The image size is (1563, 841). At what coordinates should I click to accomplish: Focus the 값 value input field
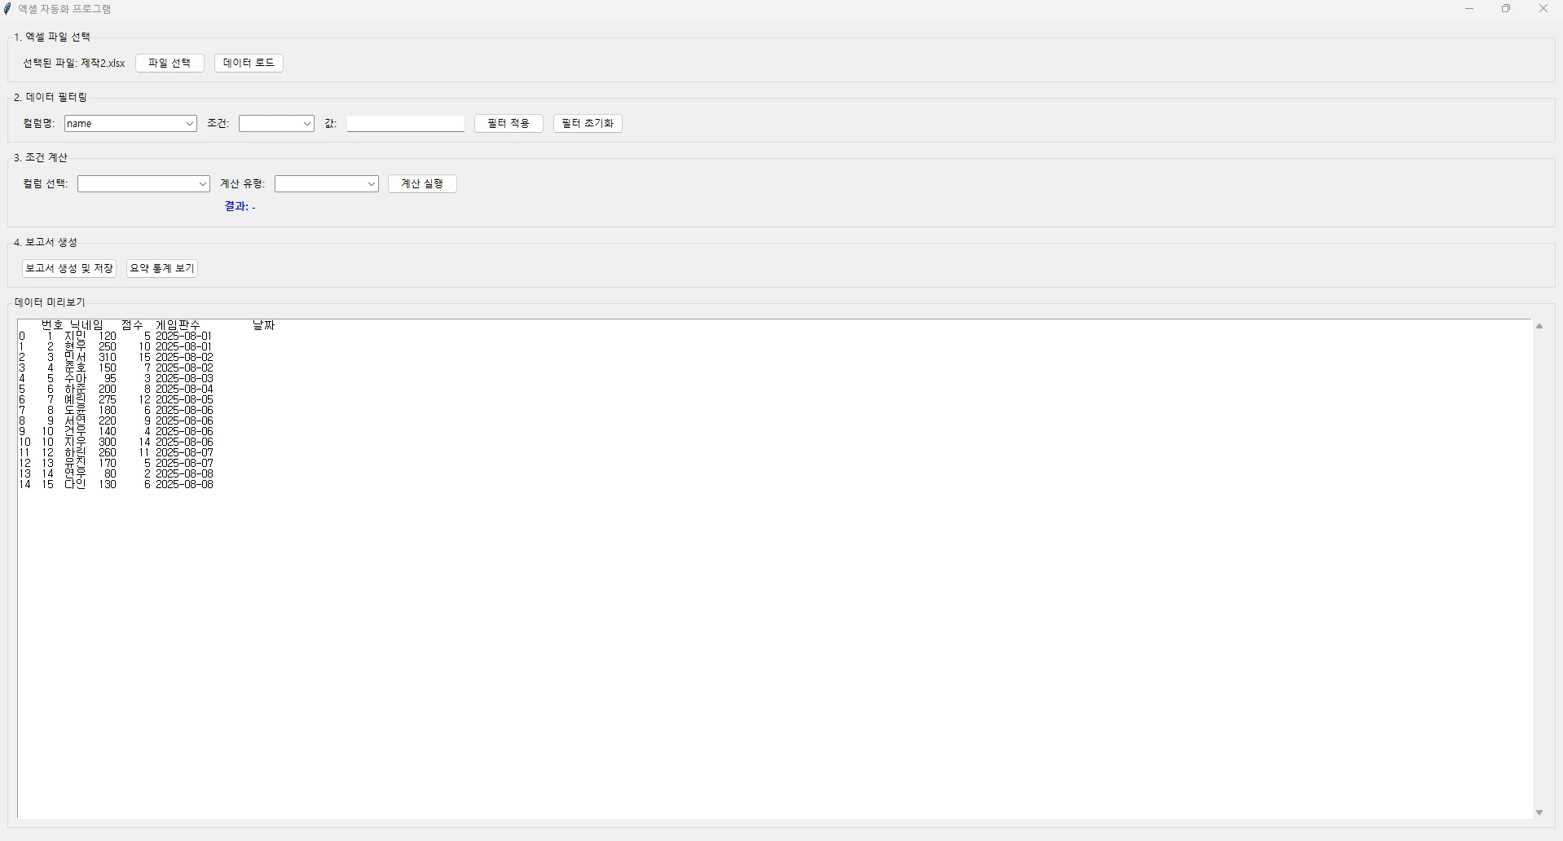(406, 124)
